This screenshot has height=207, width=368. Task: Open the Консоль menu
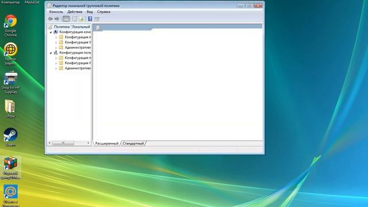click(x=56, y=11)
